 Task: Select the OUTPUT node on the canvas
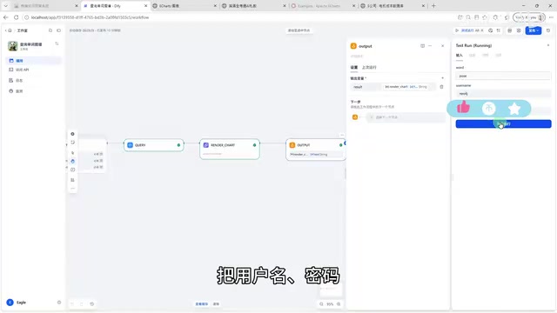pyautogui.click(x=315, y=150)
